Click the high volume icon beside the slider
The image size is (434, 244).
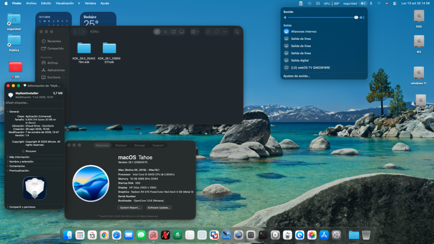362,17
